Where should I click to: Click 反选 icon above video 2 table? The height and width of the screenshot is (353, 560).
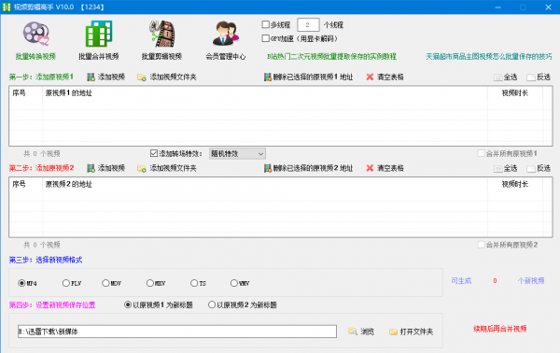[531, 168]
